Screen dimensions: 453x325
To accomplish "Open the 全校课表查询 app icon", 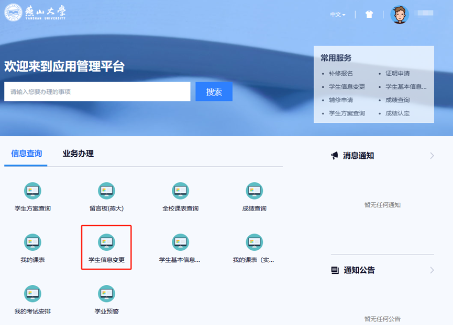I will click(x=180, y=191).
